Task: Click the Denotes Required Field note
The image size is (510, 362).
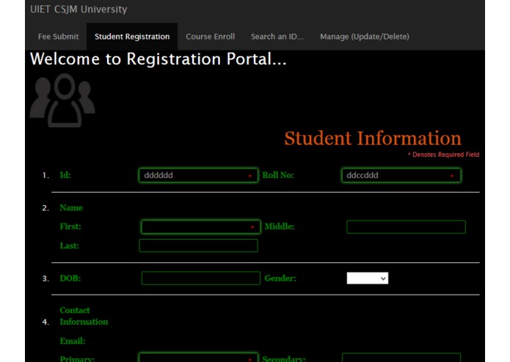Action: point(443,155)
